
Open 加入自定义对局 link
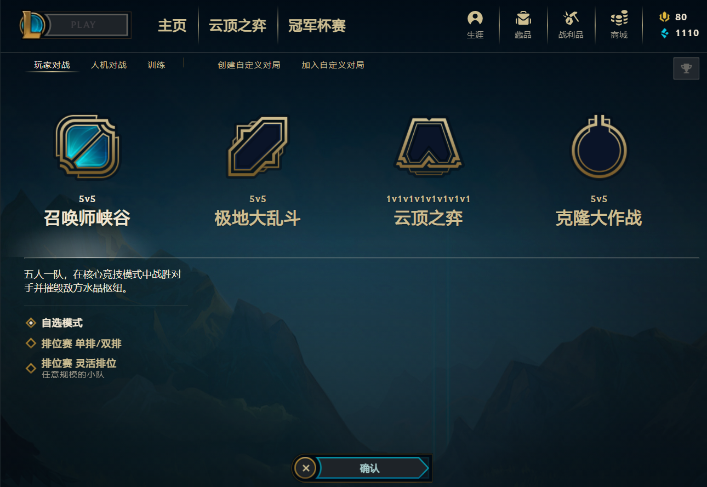(x=333, y=65)
